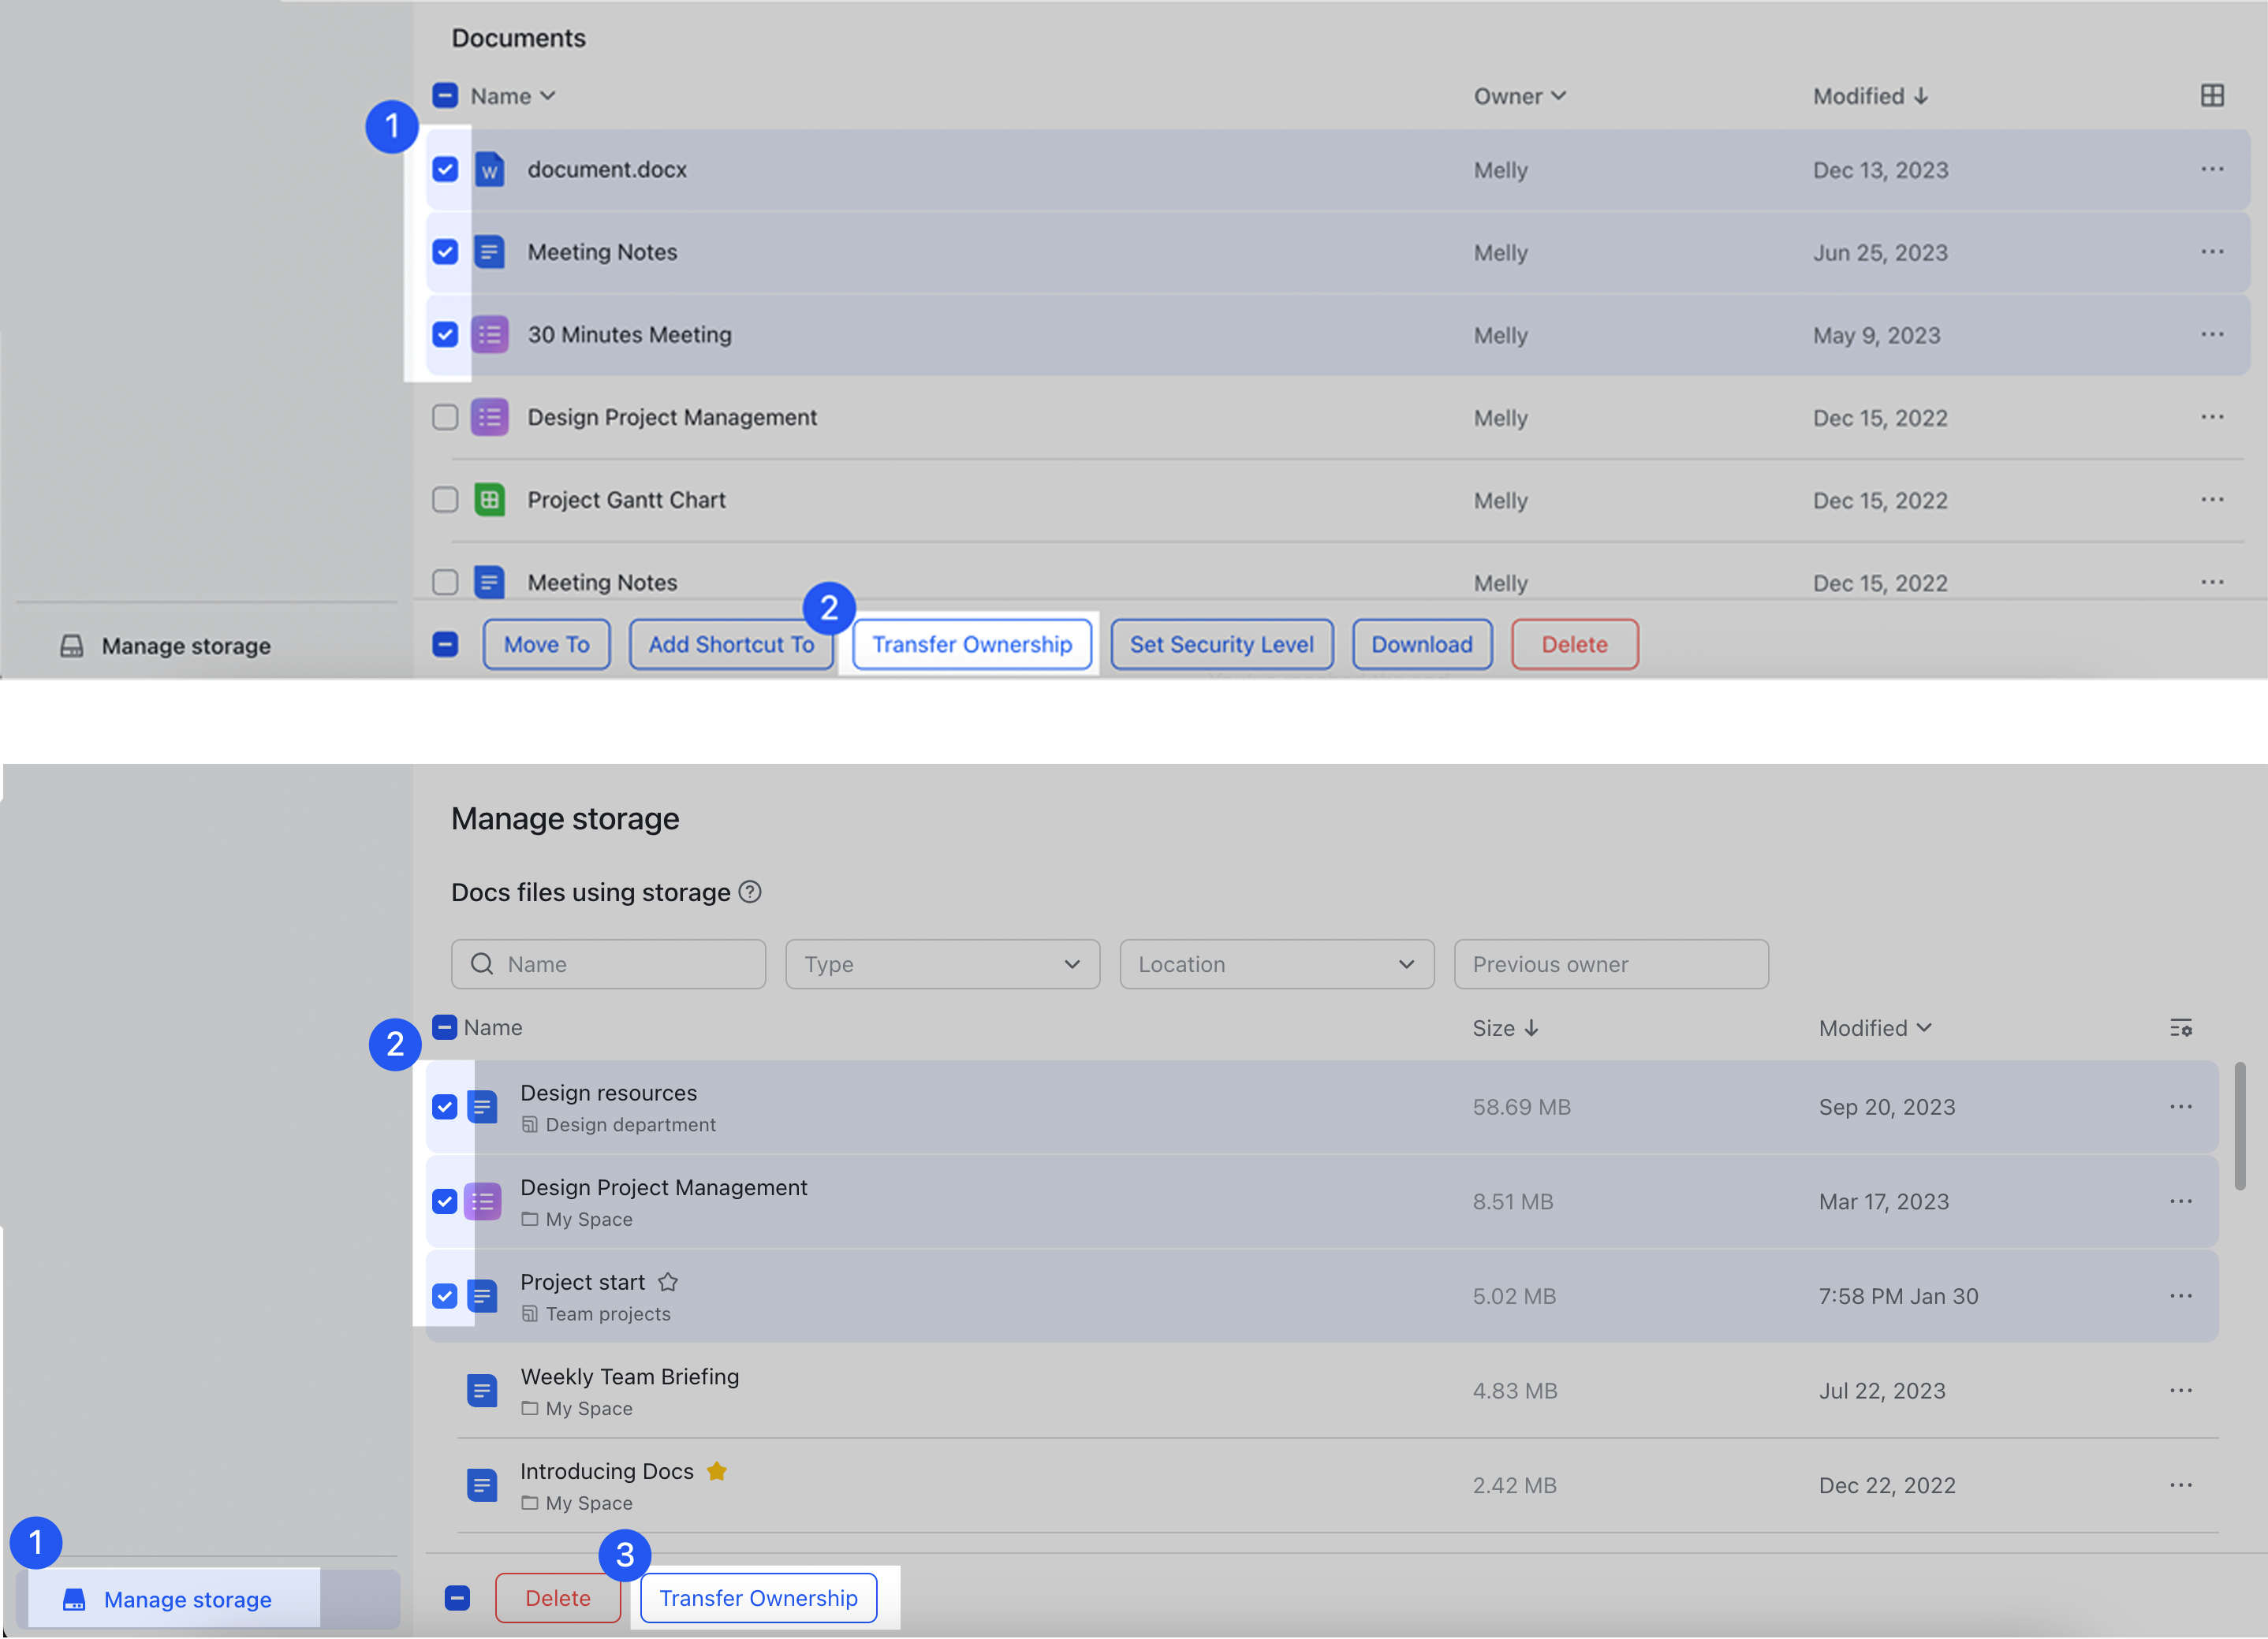Click the Transfer Ownership button
Image resolution: width=2268 pixels, height=1639 pixels.
click(971, 644)
